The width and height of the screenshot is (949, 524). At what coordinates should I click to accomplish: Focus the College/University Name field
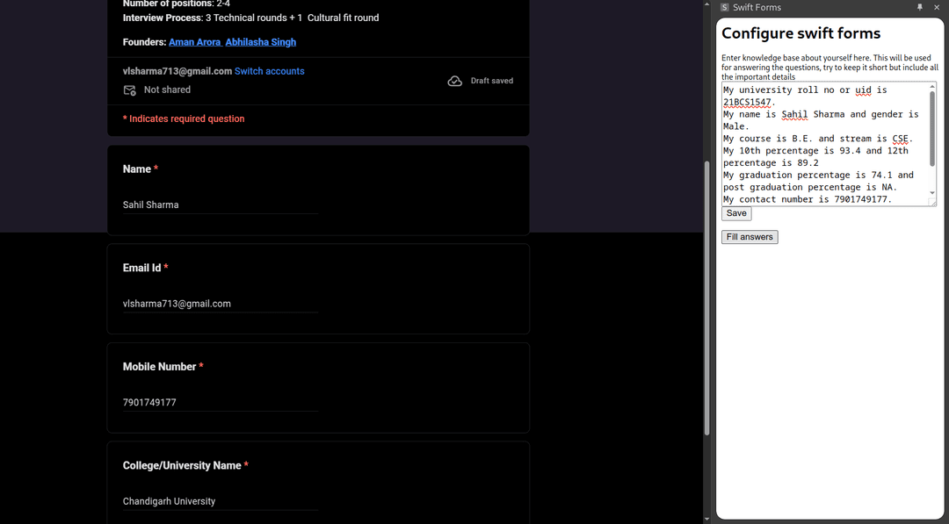pyautogui.click(x=221, y=502)
